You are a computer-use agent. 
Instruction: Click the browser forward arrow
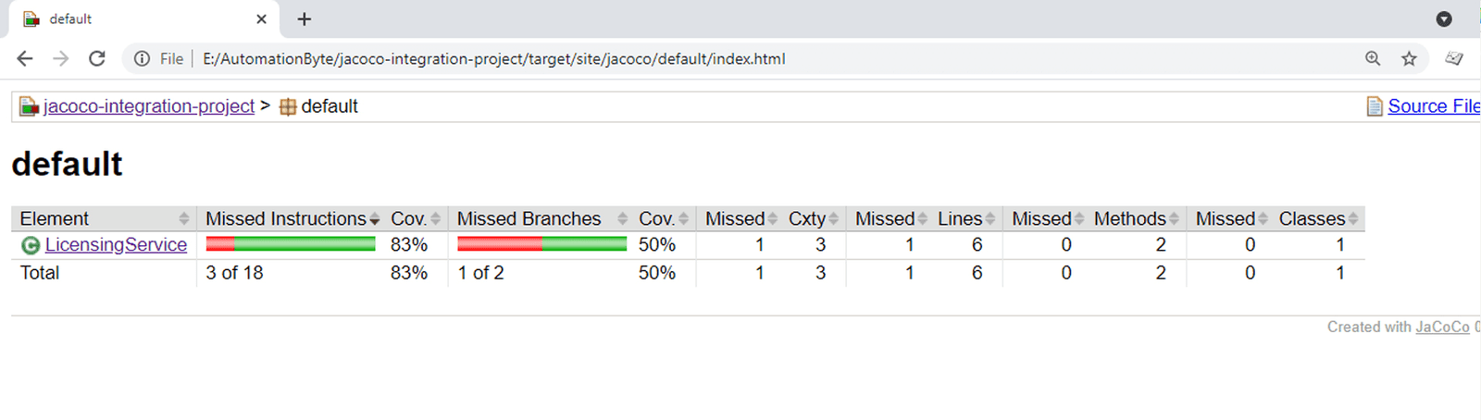[61, 58]
